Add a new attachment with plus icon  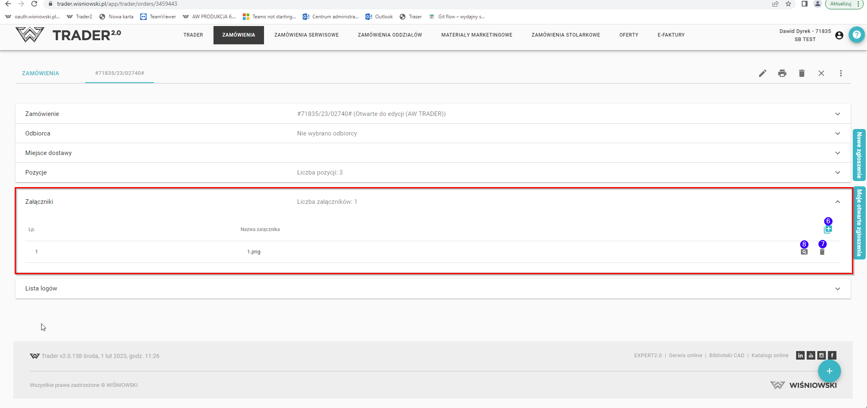[x=827, y=230]
